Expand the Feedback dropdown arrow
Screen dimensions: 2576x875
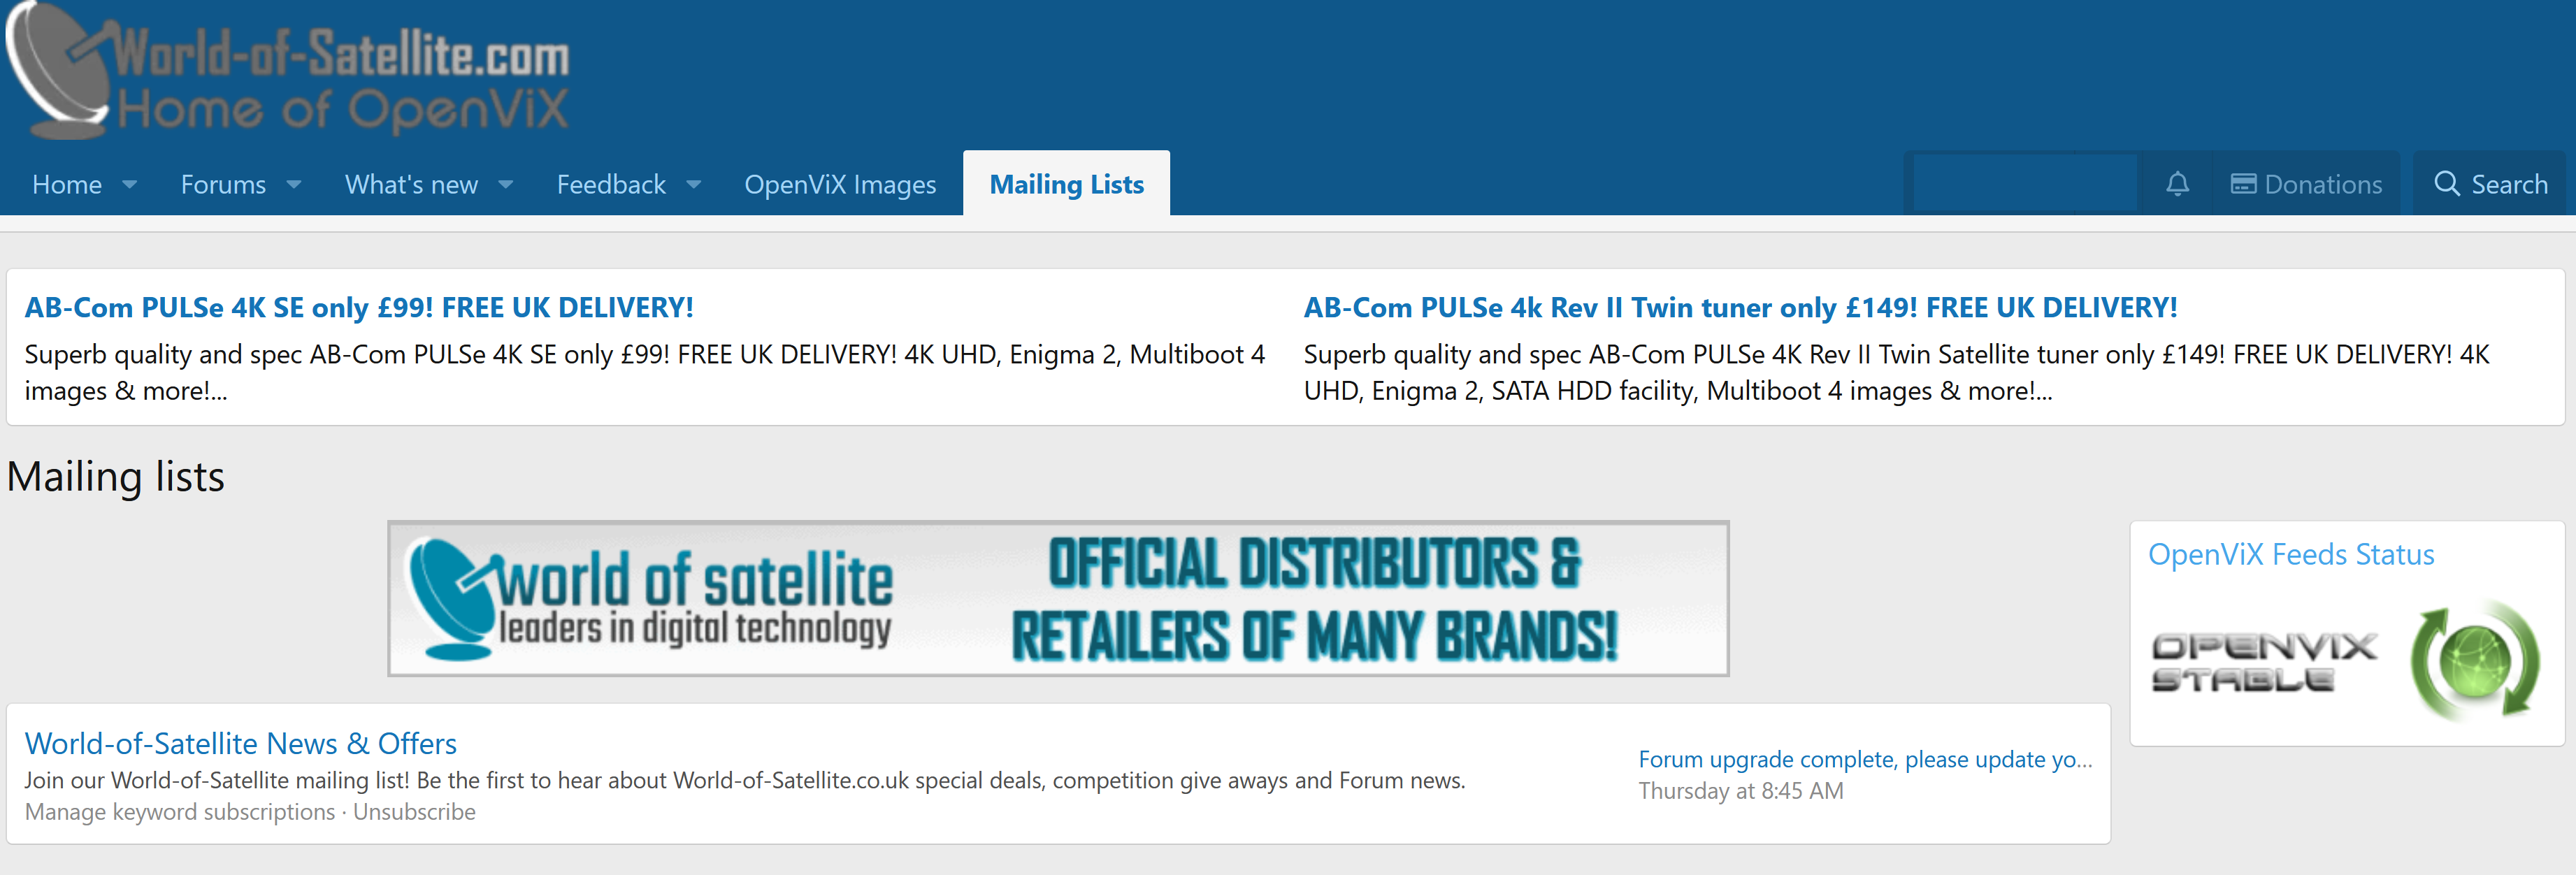(x=693, y=185)
